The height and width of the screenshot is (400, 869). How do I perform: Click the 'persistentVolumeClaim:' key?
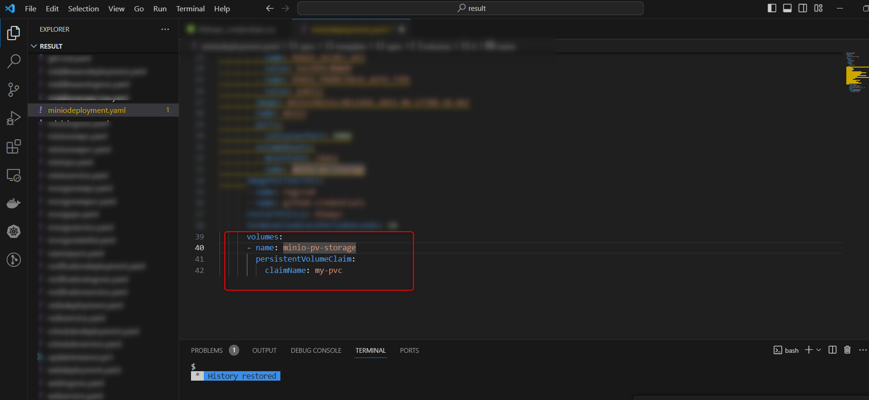click(305, 259)
